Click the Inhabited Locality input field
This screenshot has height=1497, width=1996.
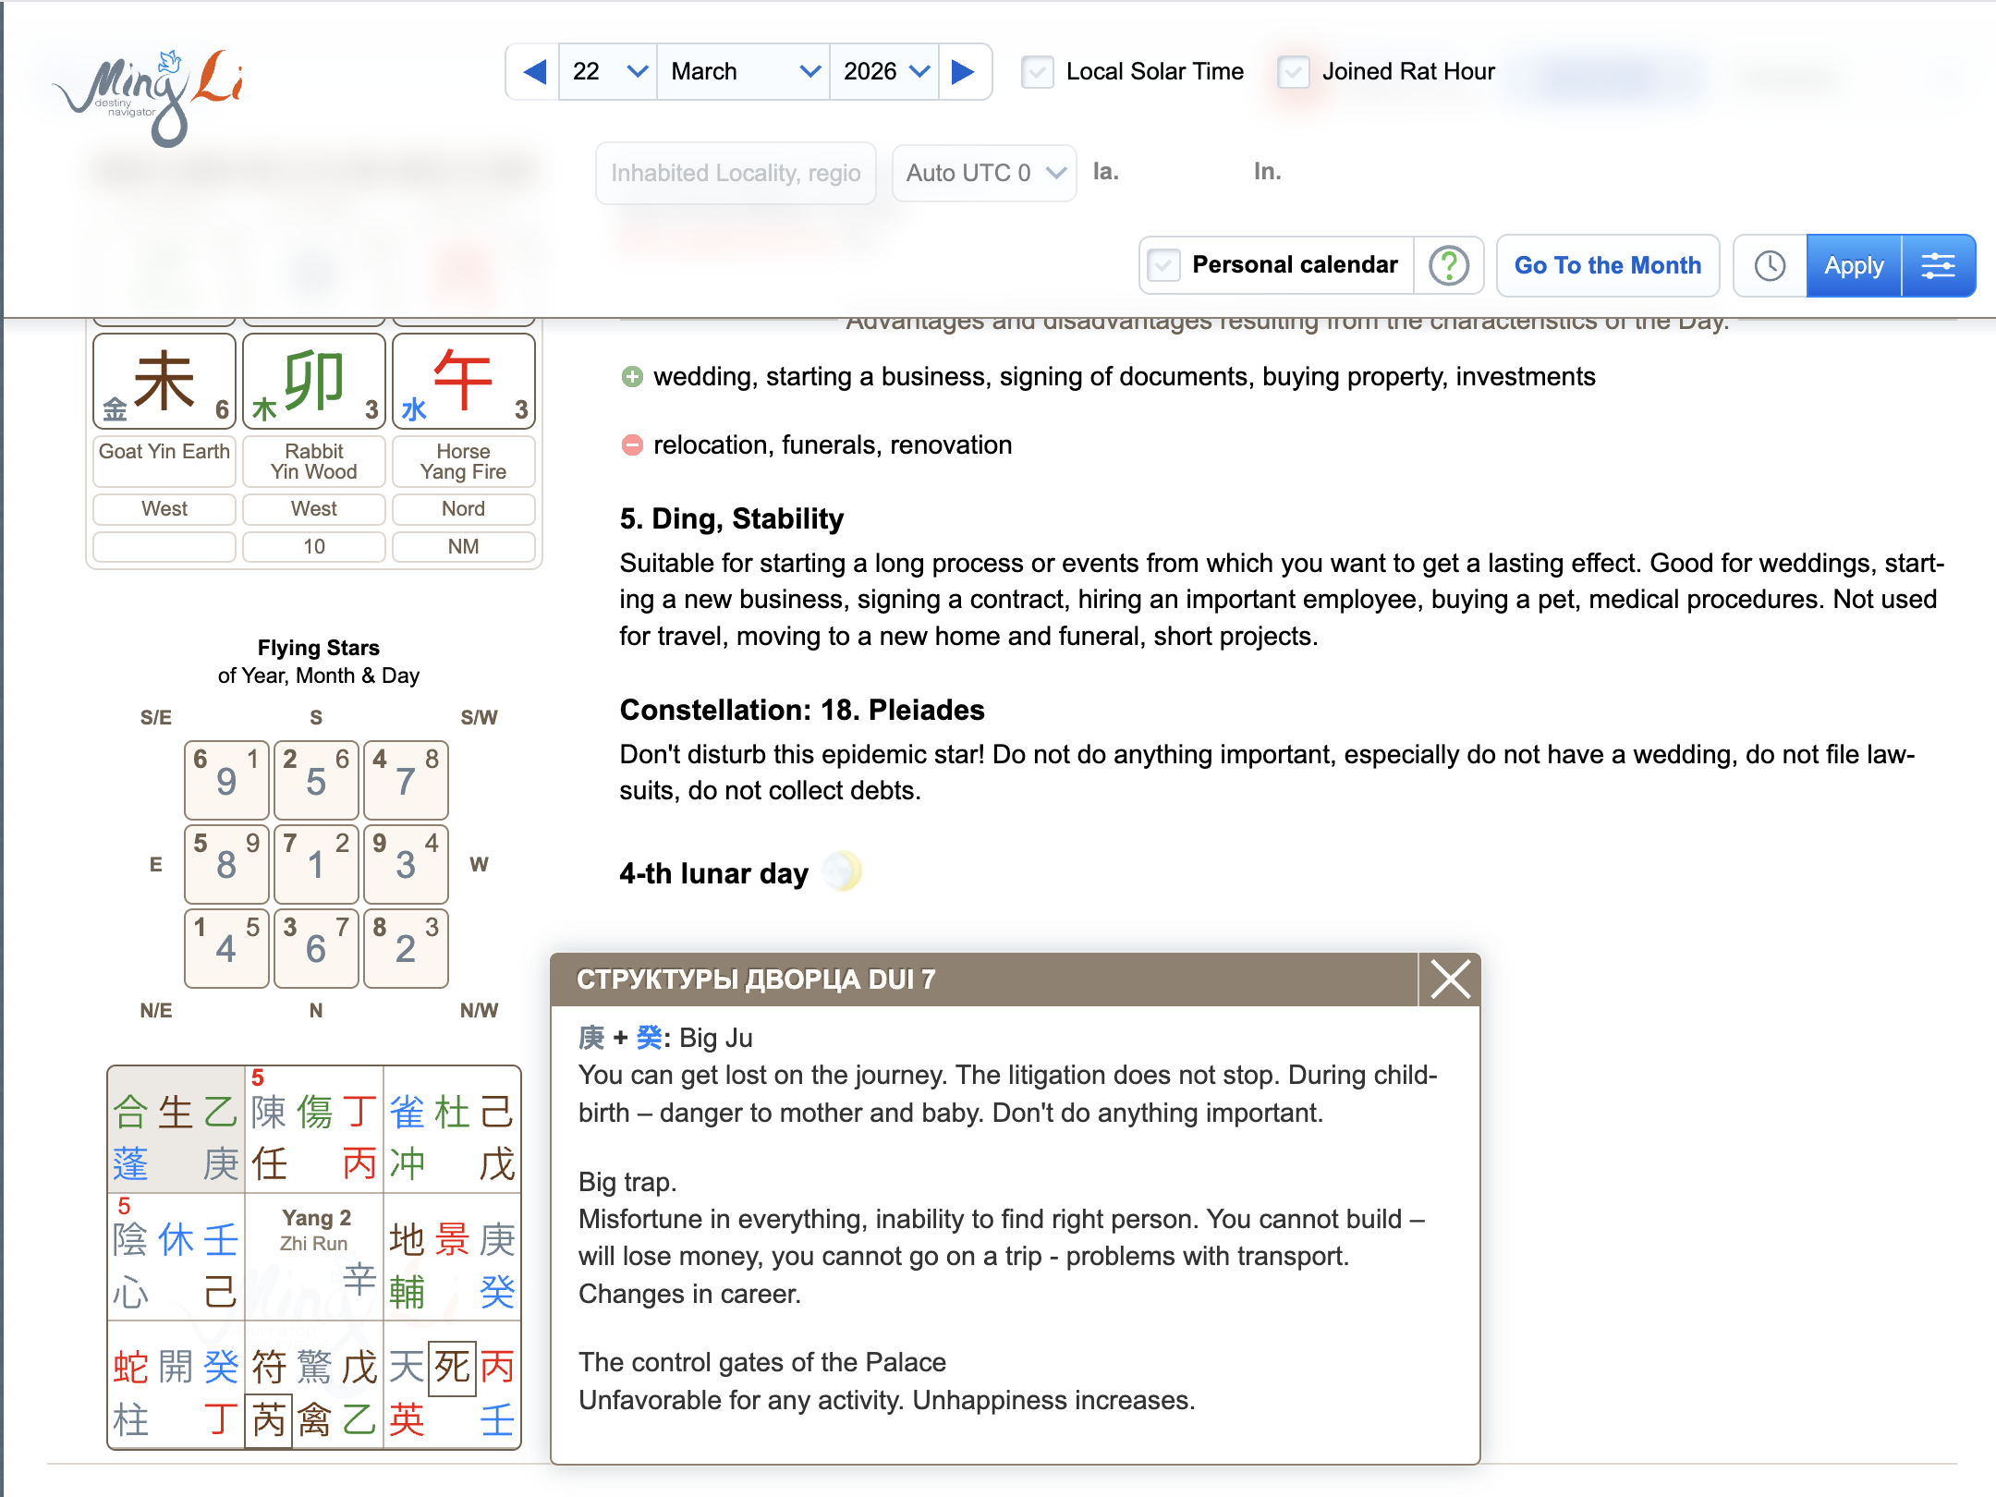[736, 173]
